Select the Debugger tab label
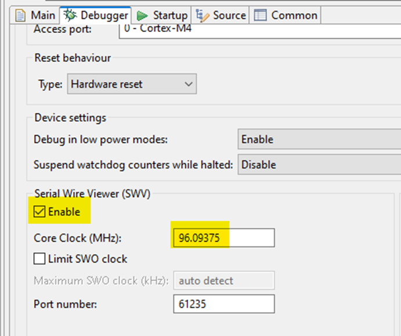 (103, 15)
